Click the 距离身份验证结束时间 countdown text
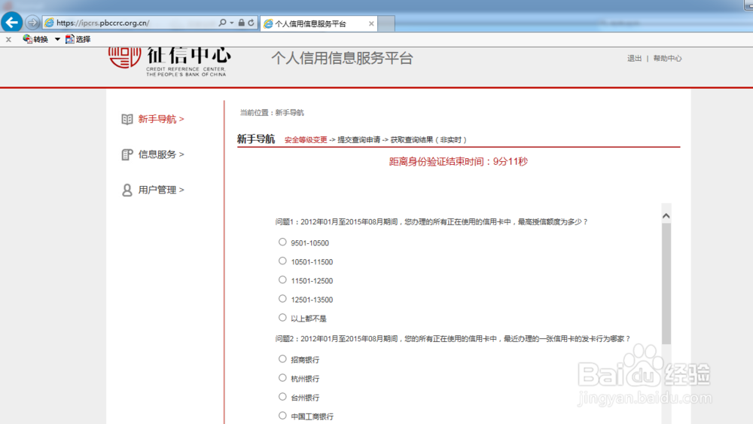Image resolution: width=753 pixels, height=424 pixels. [x=458, y=162]
